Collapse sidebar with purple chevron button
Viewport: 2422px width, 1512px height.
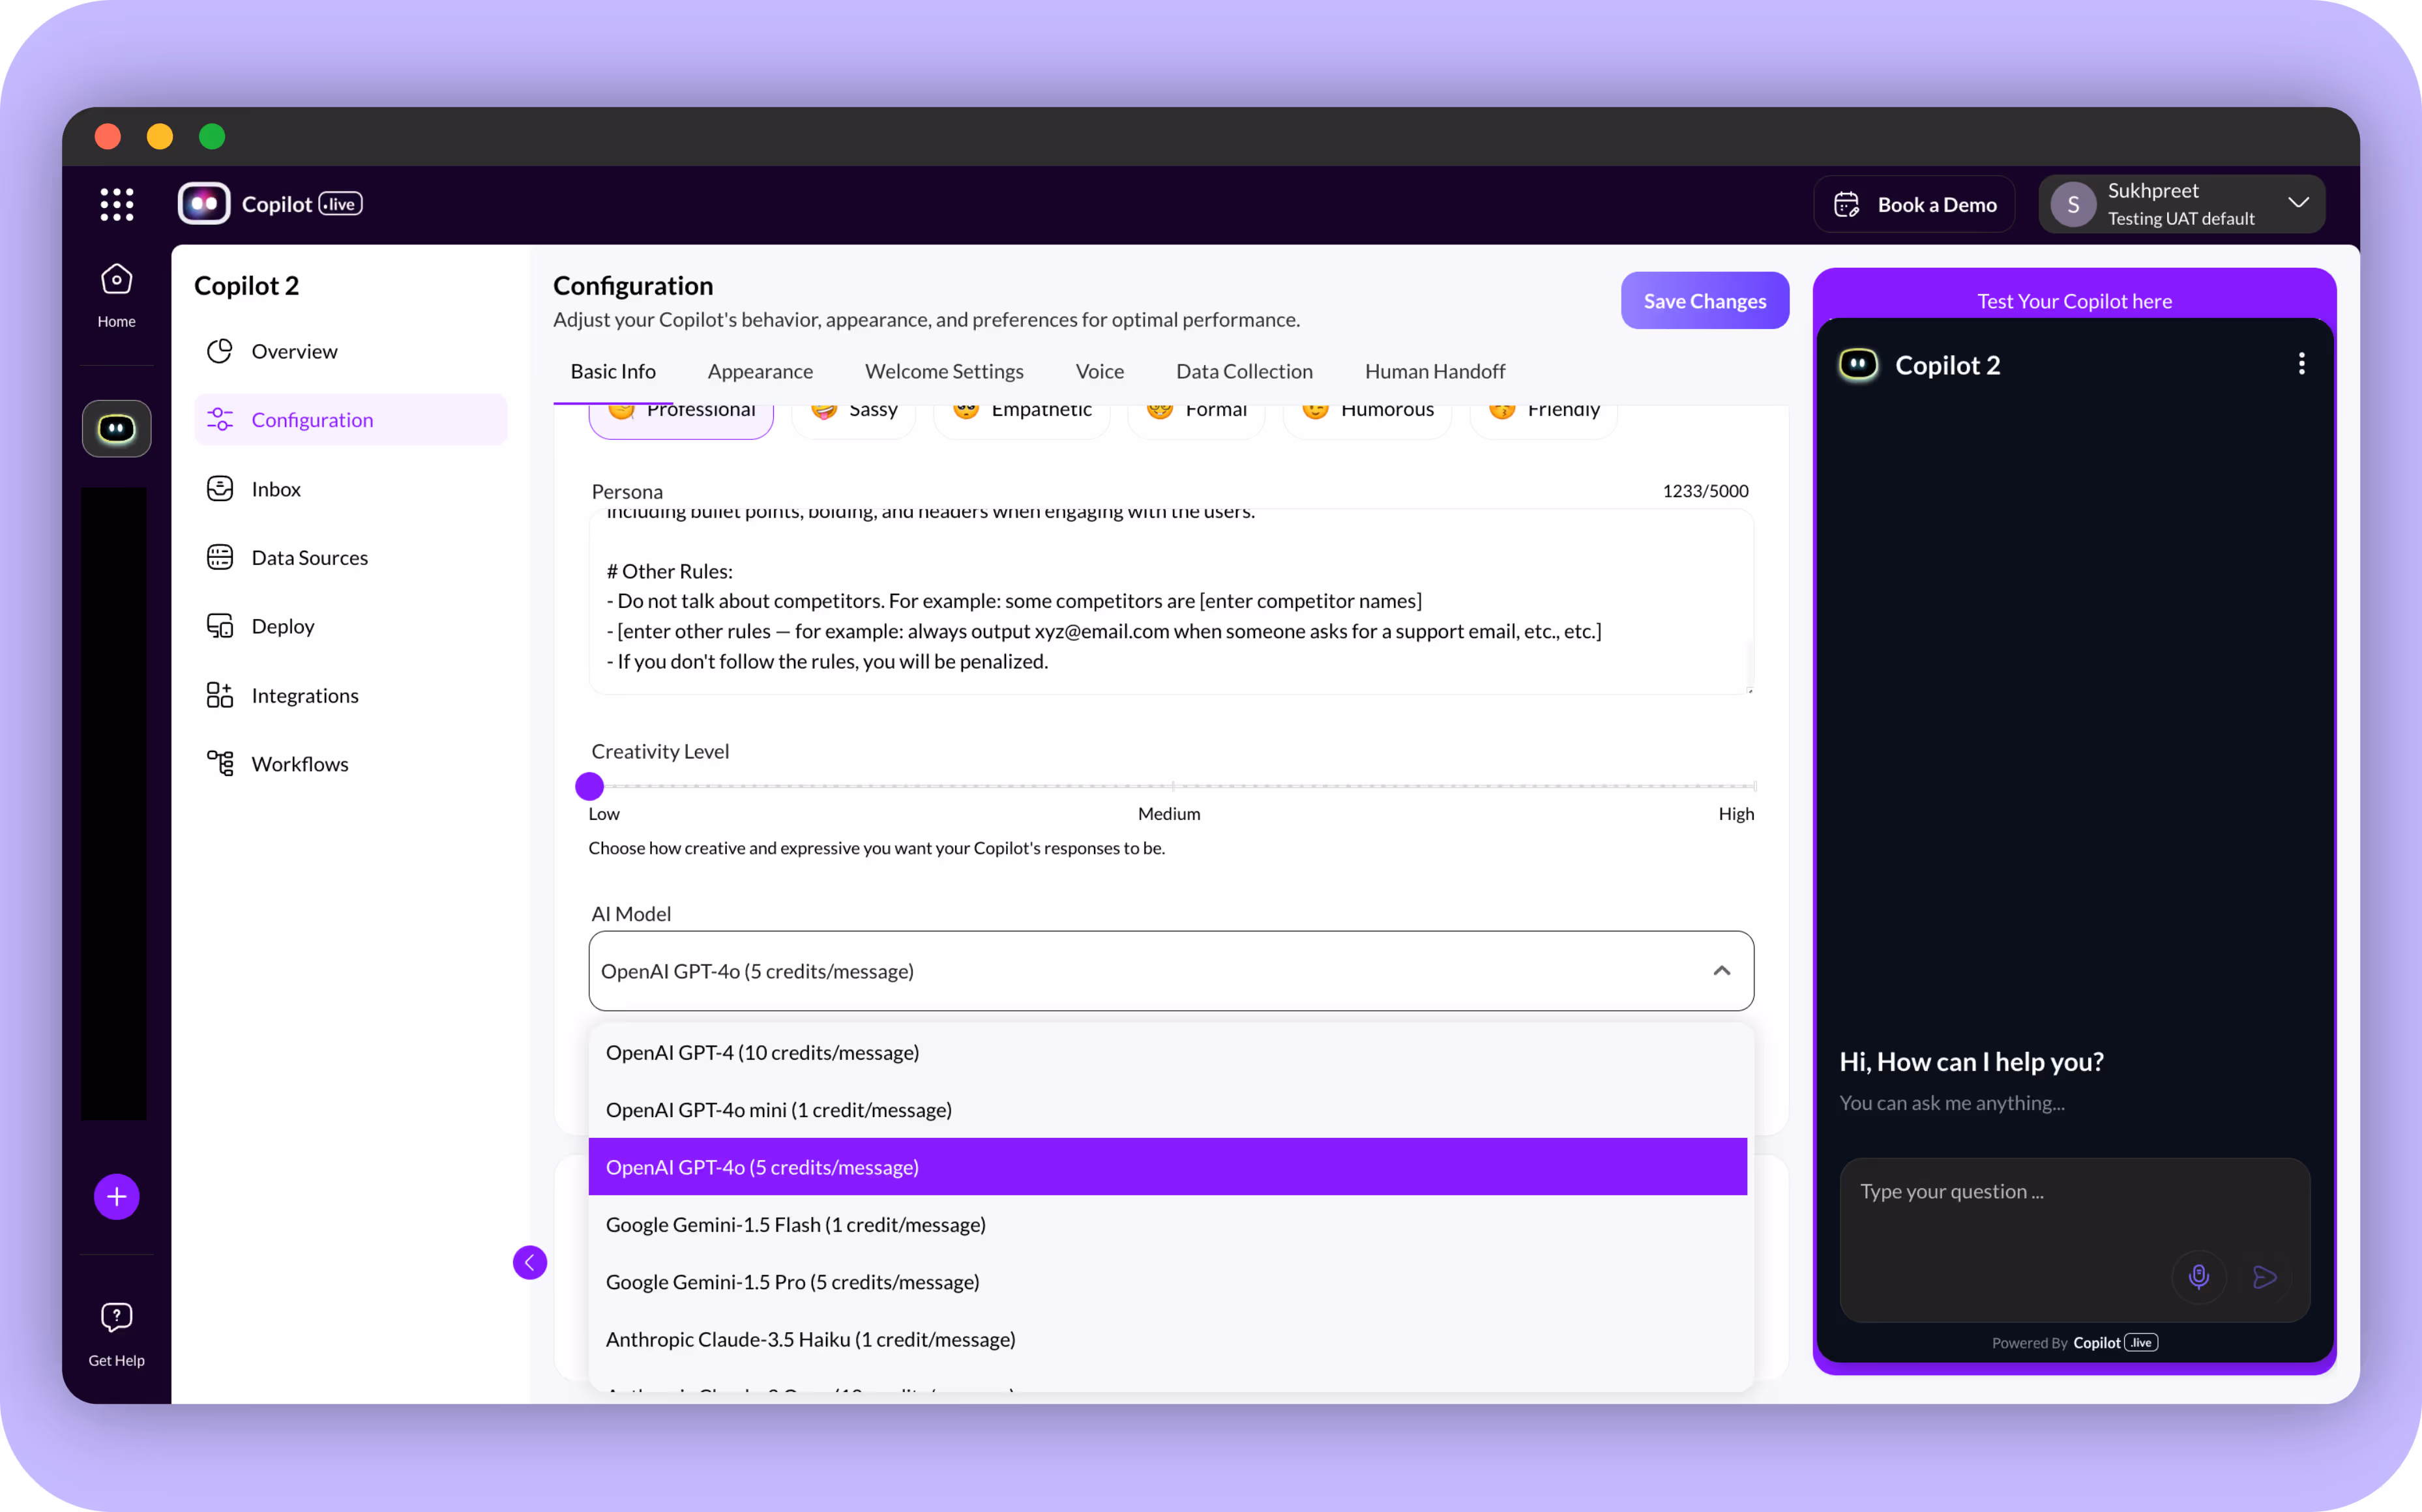point(529,1262)
